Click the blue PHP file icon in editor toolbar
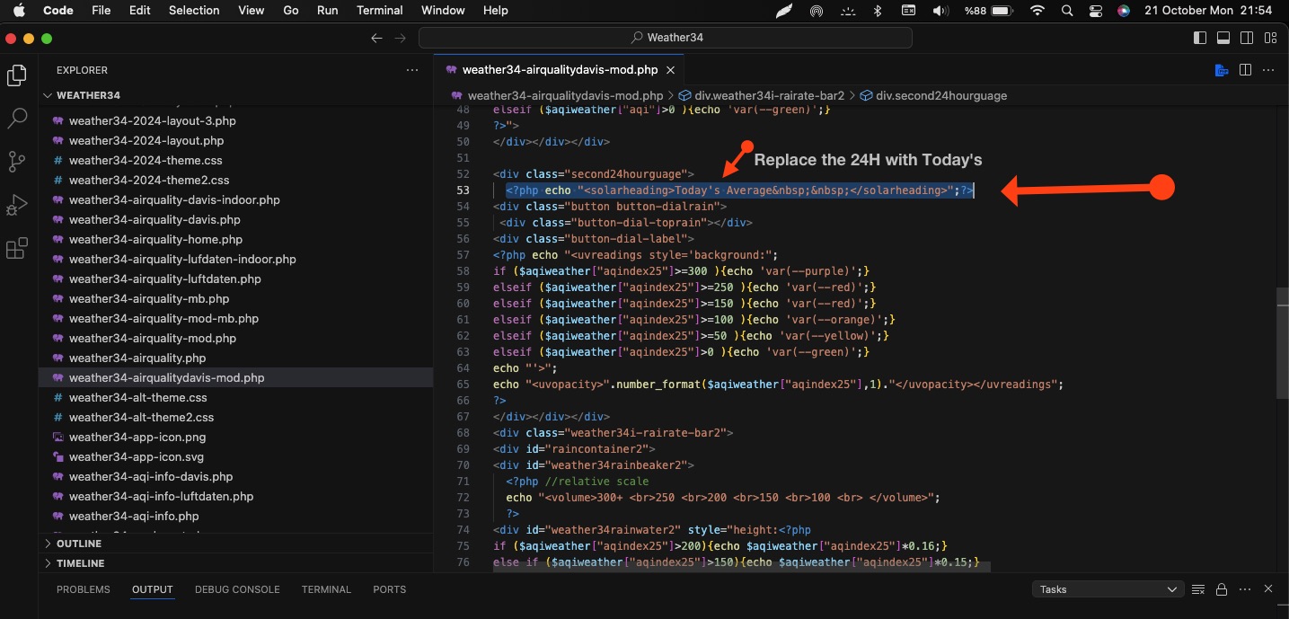 coord(1222,70)
